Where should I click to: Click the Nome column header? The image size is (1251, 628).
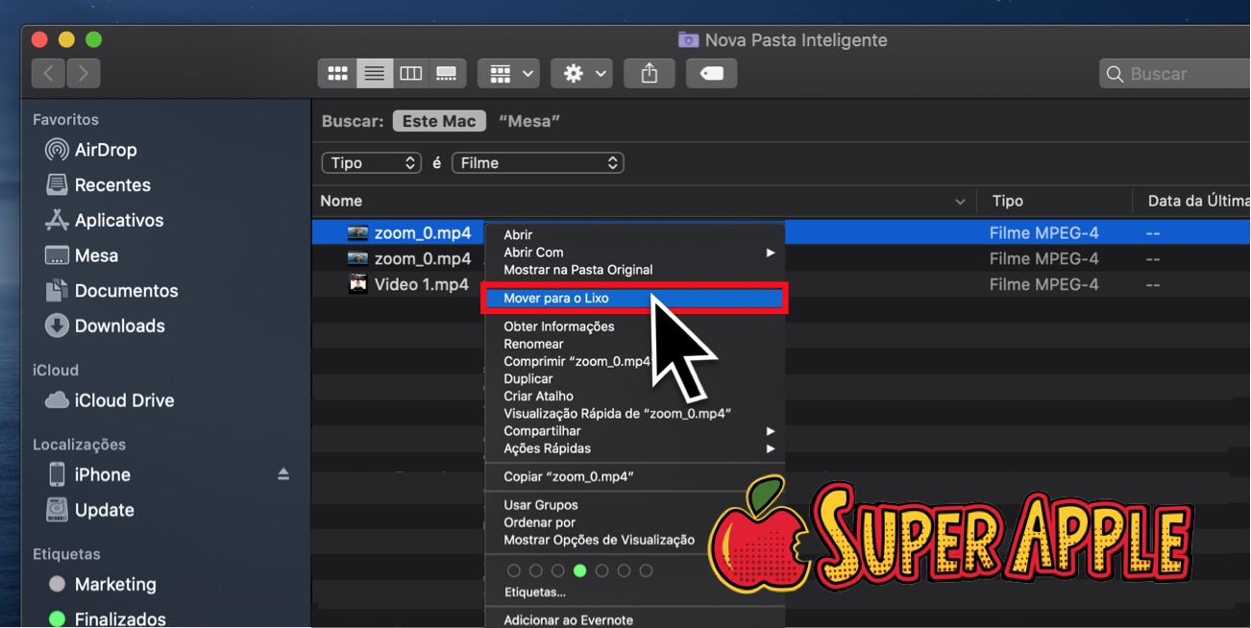[x=341, y=201]
